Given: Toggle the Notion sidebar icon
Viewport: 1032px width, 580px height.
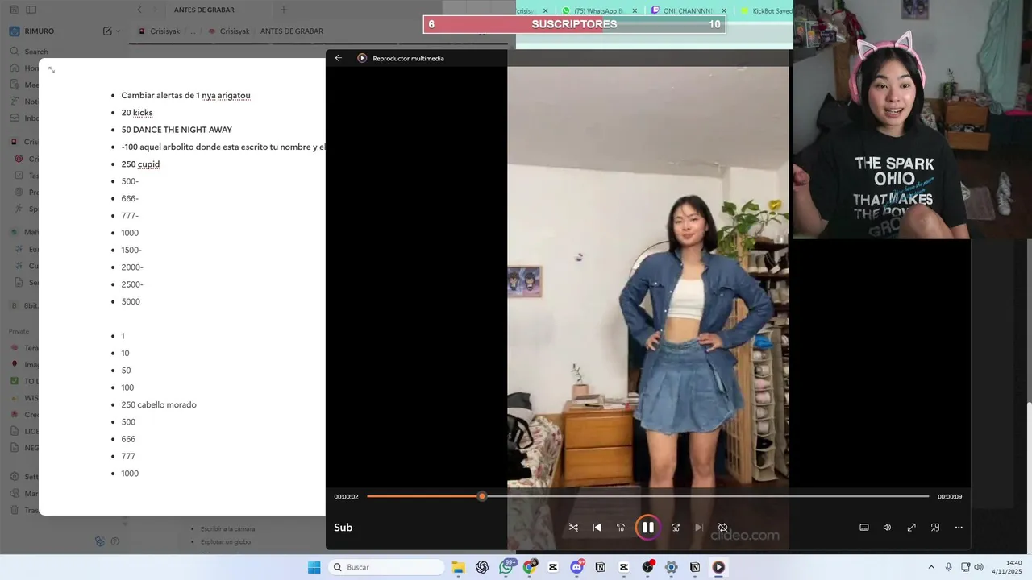Looking at the screenshot, I should coord(31,10).
